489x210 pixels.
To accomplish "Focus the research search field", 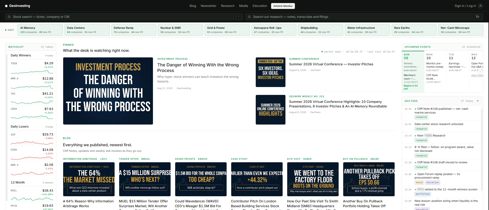I will (364, 17).
